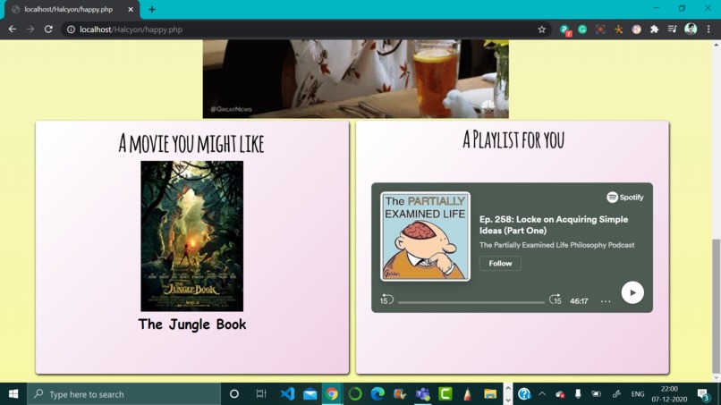Open the Extensions puzzle menu

pos(654,30)
